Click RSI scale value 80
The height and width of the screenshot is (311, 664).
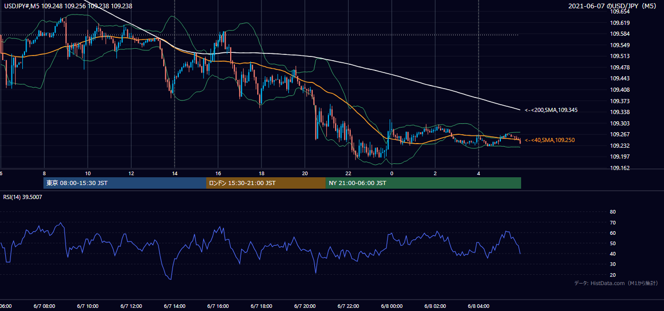coord(613,212)
